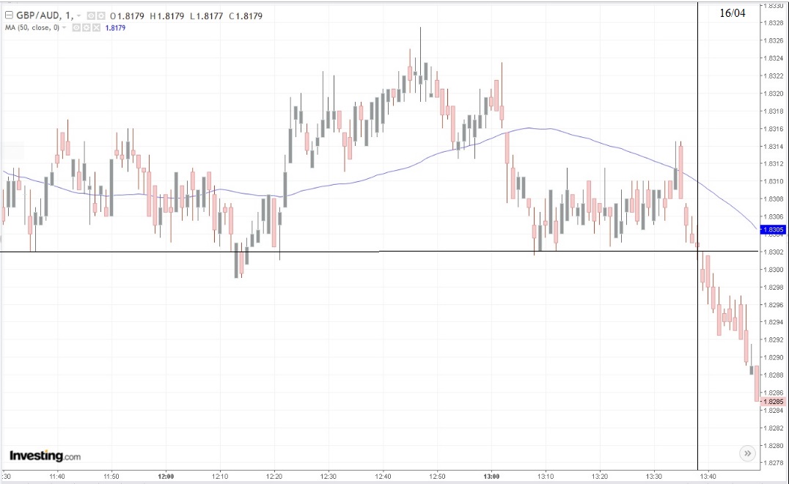Select the horizontal support line at 1.8302
This screenshot has width=789, height=484.
tap(352, 251)
